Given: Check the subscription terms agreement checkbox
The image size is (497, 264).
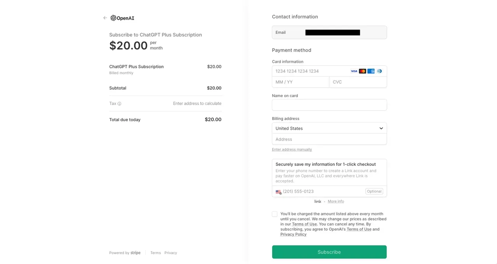Looking at the screenshot, I should point(275,214).
